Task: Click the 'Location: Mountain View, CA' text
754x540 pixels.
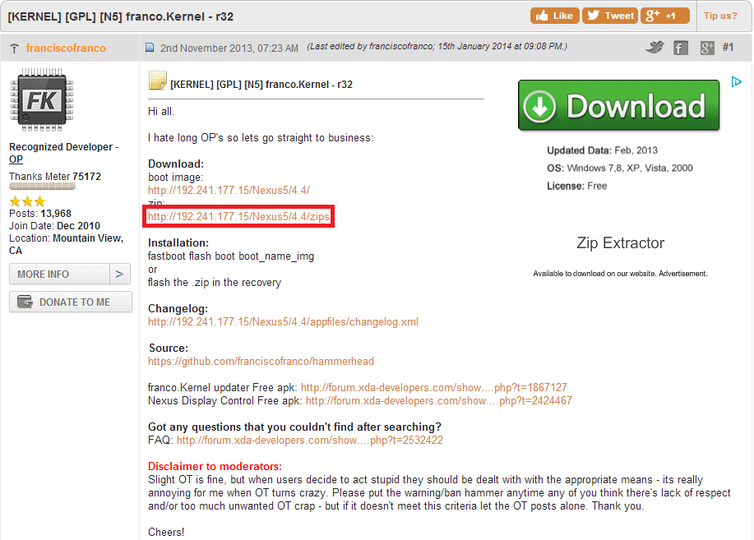Action: 67,244
